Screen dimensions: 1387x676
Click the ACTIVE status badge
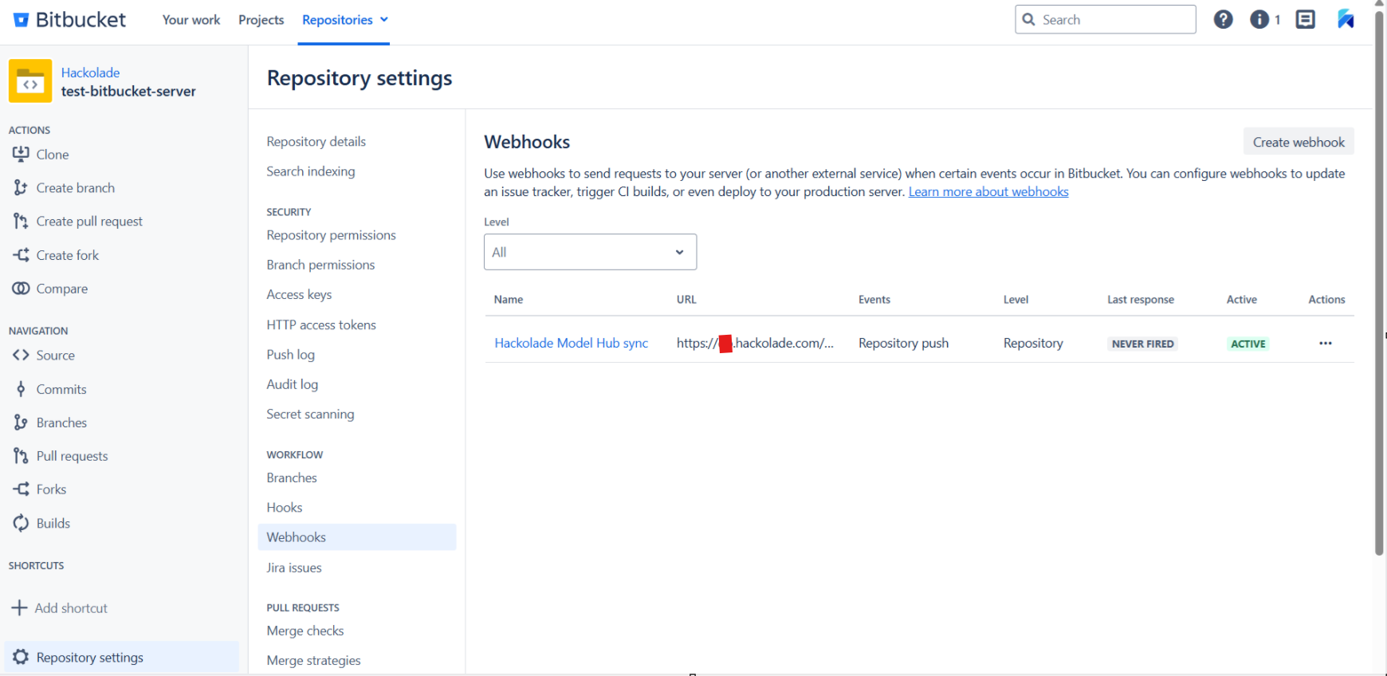pyautogui.click(x=1248, y=344)
